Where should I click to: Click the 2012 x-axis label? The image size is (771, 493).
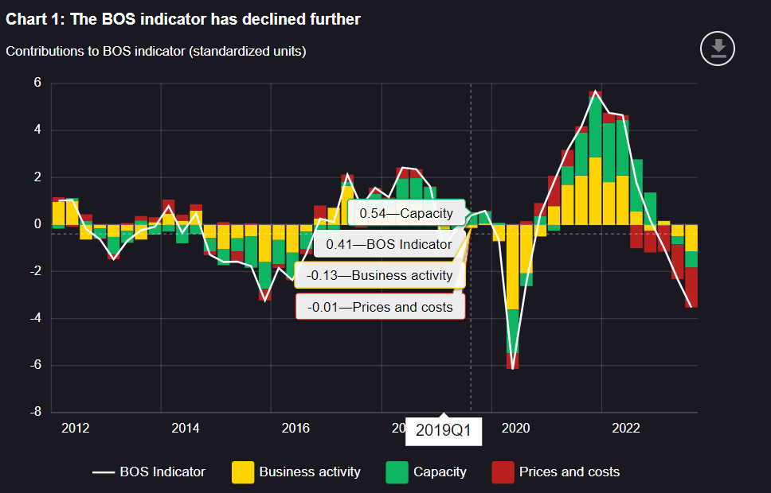(75, 429)
